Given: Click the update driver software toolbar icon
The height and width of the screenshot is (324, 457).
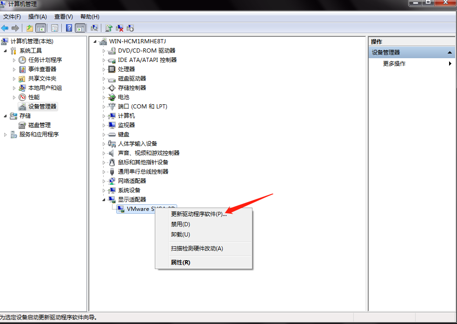Looking at the screenshot, I should pyautogui.click(x=108, y=28).
